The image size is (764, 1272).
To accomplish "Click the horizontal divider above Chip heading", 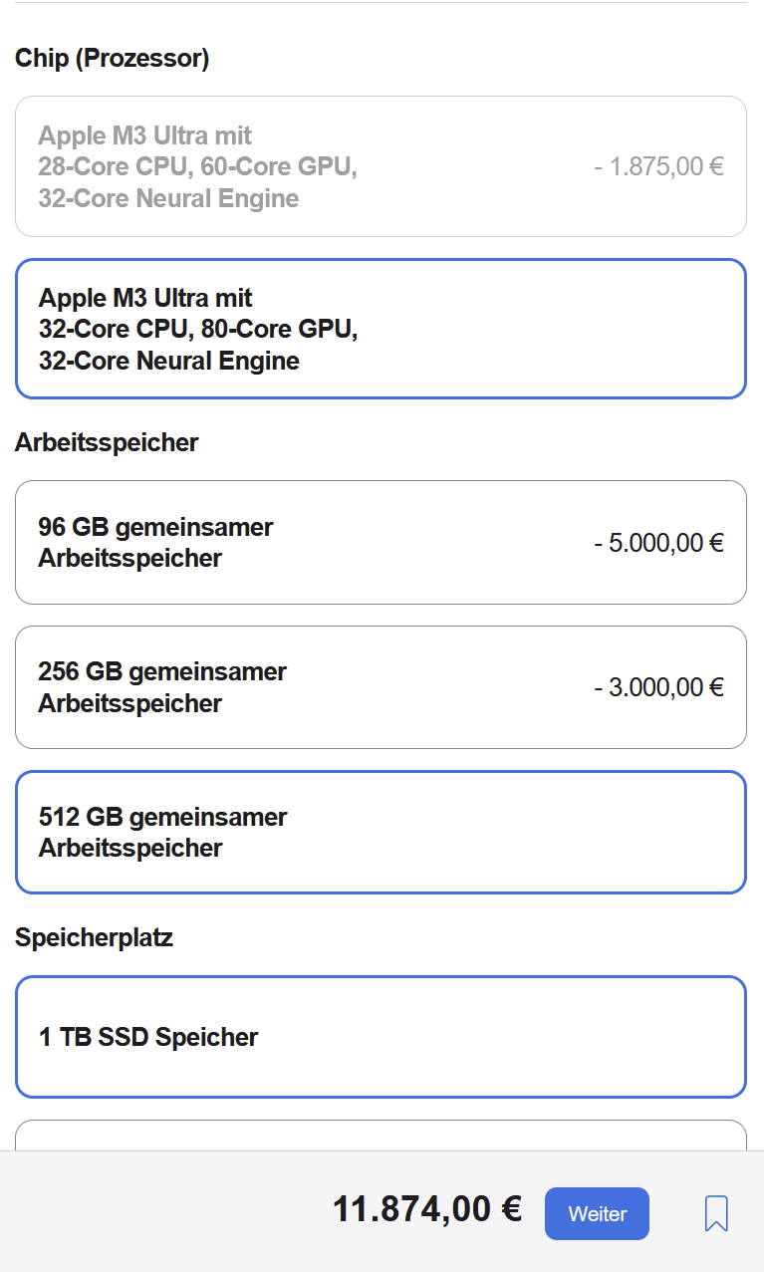I will [381, 3].
